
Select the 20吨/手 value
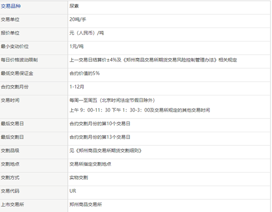(x=78, y=20)
